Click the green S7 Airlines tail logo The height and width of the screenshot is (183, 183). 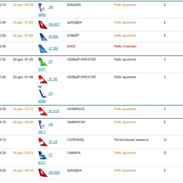tap(43, 62)
